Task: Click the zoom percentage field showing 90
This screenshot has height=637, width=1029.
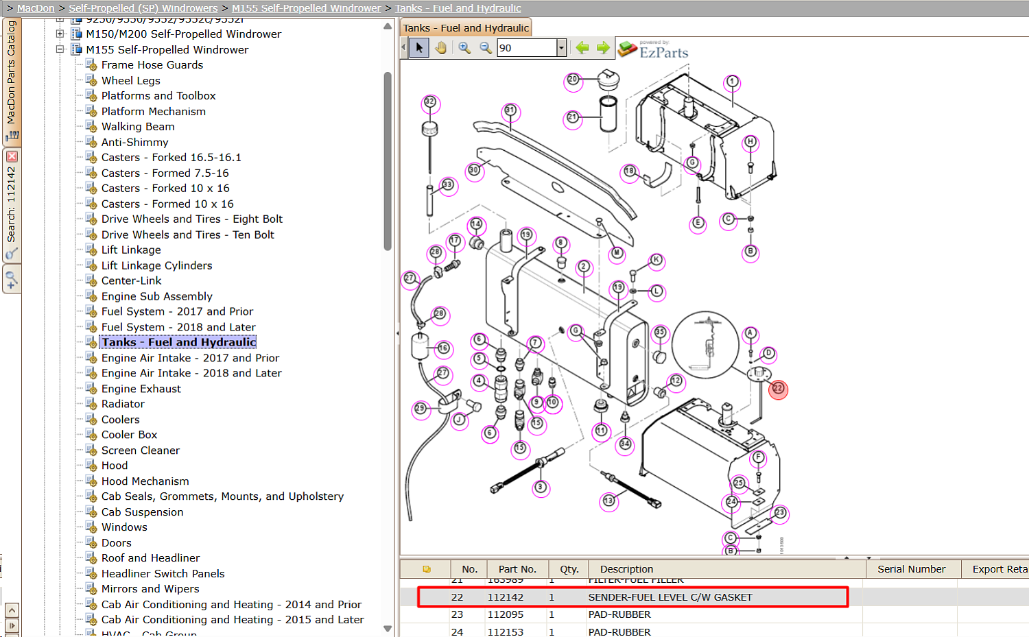Action: [527, 47]
